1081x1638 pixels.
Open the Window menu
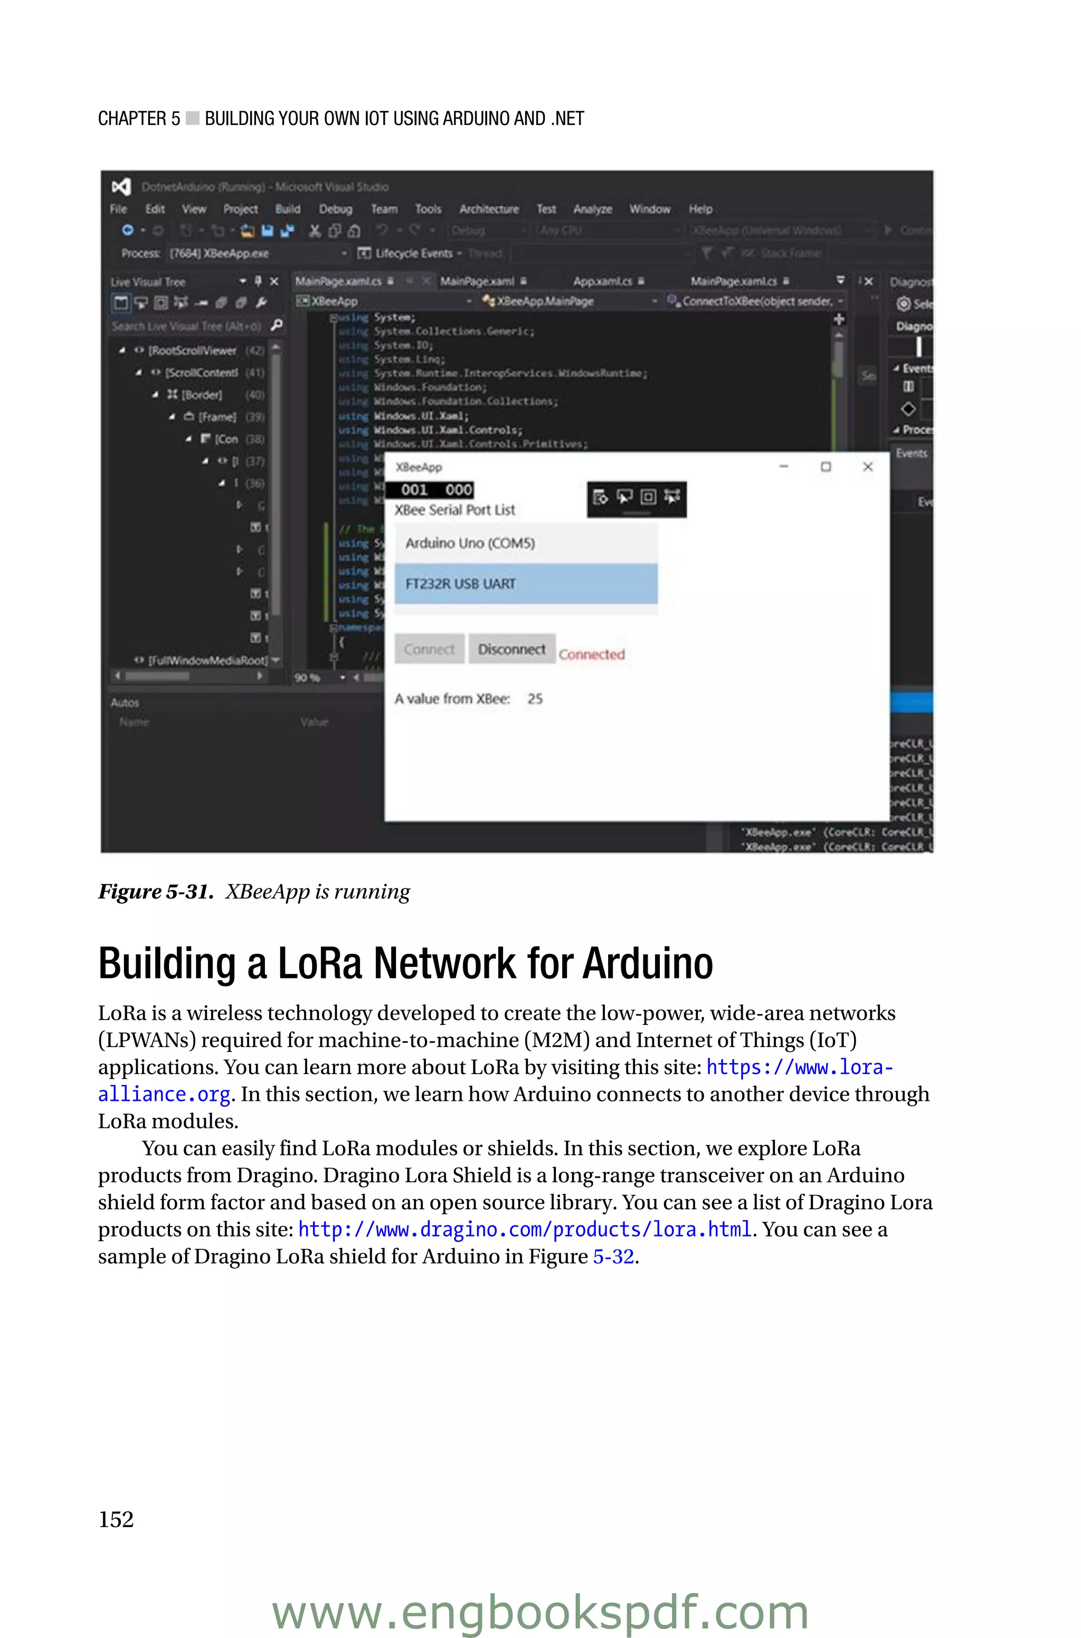pyautogui.click(x=649, y=209)
